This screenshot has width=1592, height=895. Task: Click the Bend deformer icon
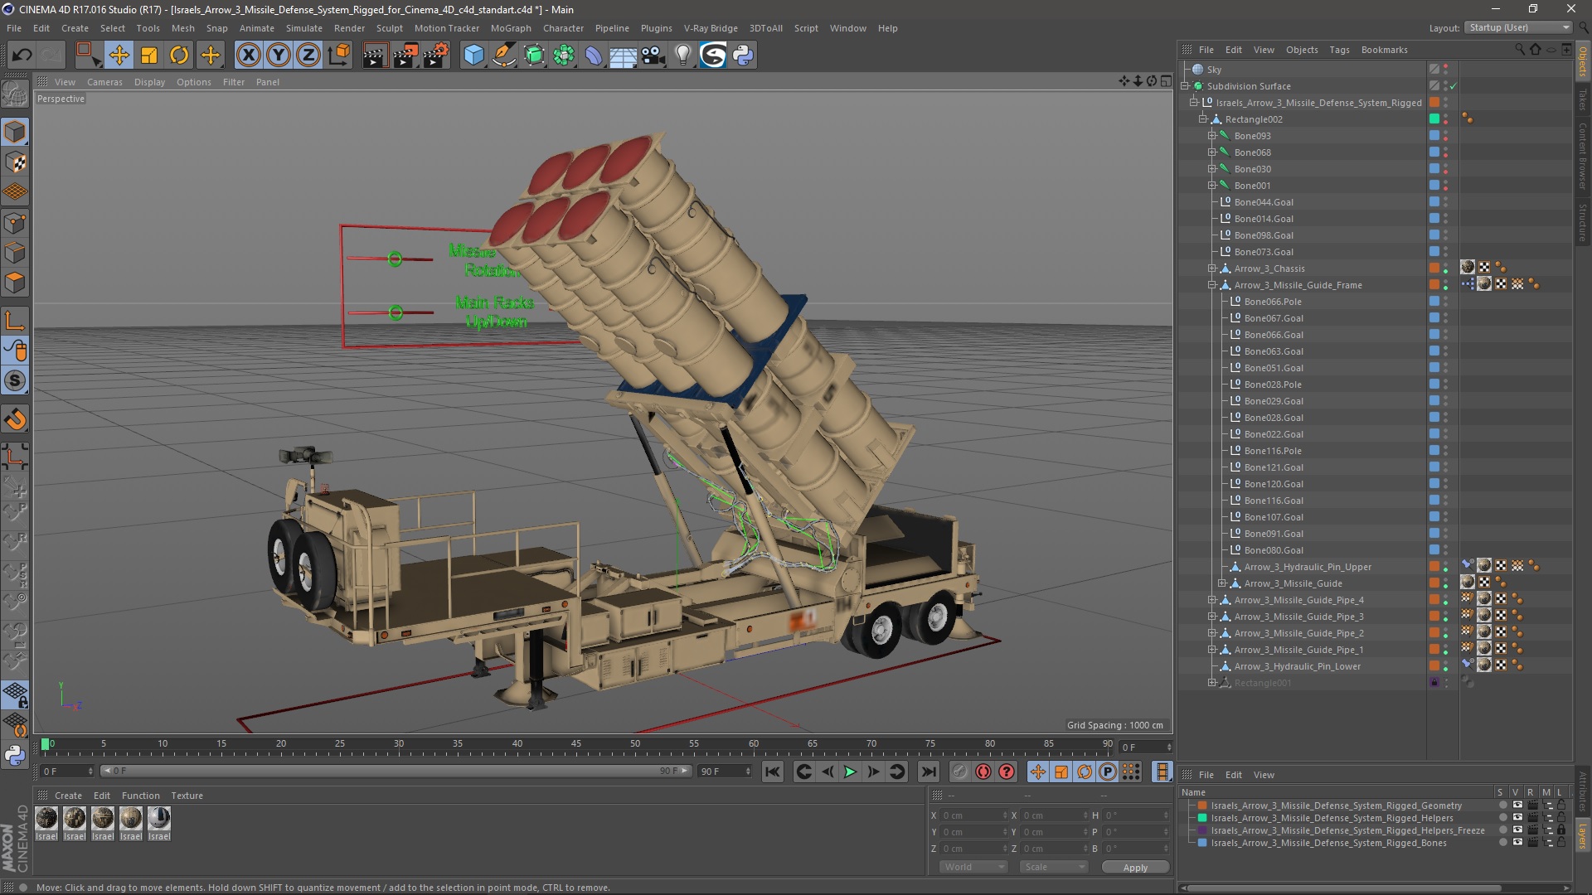pos(594,56)
